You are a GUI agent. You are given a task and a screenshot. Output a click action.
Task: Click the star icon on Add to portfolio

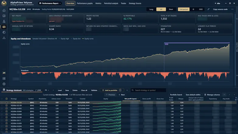[103, 90]
